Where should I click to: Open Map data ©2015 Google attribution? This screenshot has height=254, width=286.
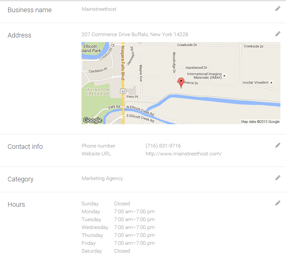tap(261, 122)
